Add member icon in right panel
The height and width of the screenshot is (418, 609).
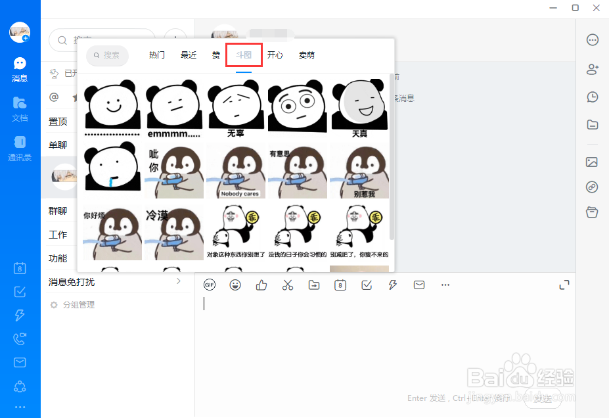point(593,69)
